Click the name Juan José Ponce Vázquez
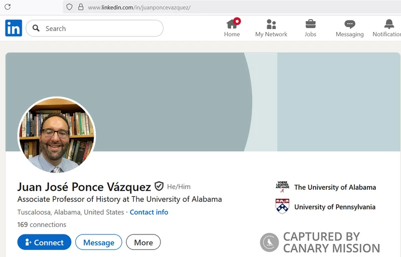The image size is (401, 257). tap(84, 187)
